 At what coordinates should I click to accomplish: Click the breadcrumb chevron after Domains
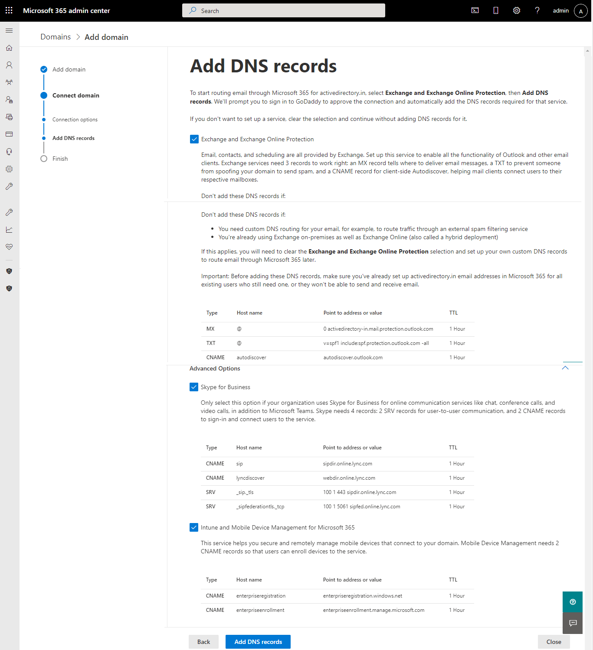pyautogui.click(x=78, y=37)
